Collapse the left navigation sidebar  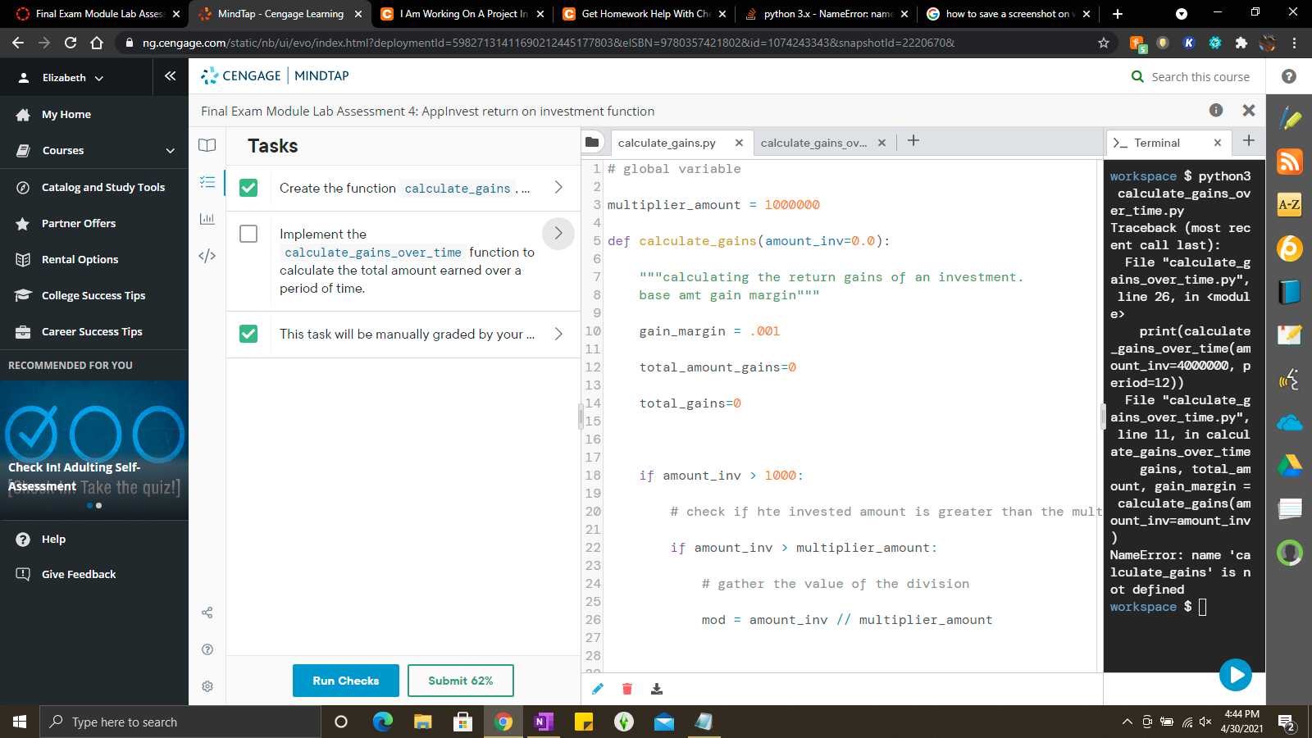tap(170, 76)
